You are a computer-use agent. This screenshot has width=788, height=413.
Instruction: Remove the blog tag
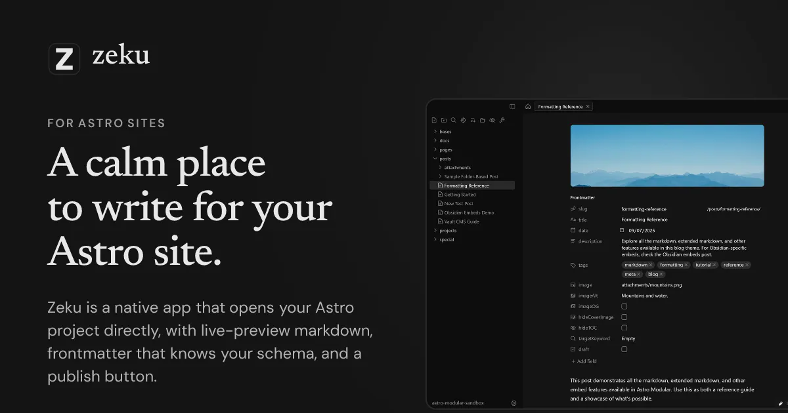(x=661, y=274)
